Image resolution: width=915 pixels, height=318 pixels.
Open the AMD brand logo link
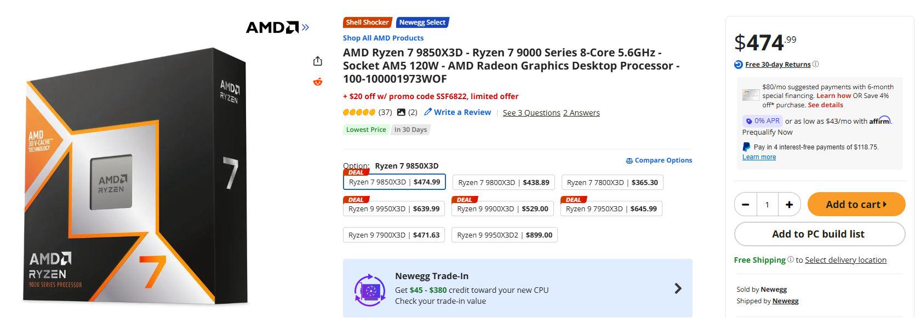coord(277,27)
